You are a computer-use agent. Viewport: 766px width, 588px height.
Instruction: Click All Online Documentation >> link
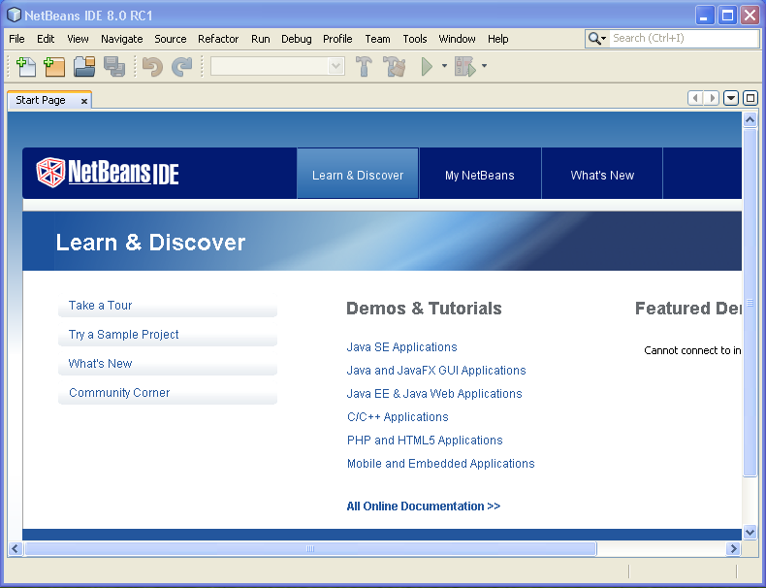(424, 506)
